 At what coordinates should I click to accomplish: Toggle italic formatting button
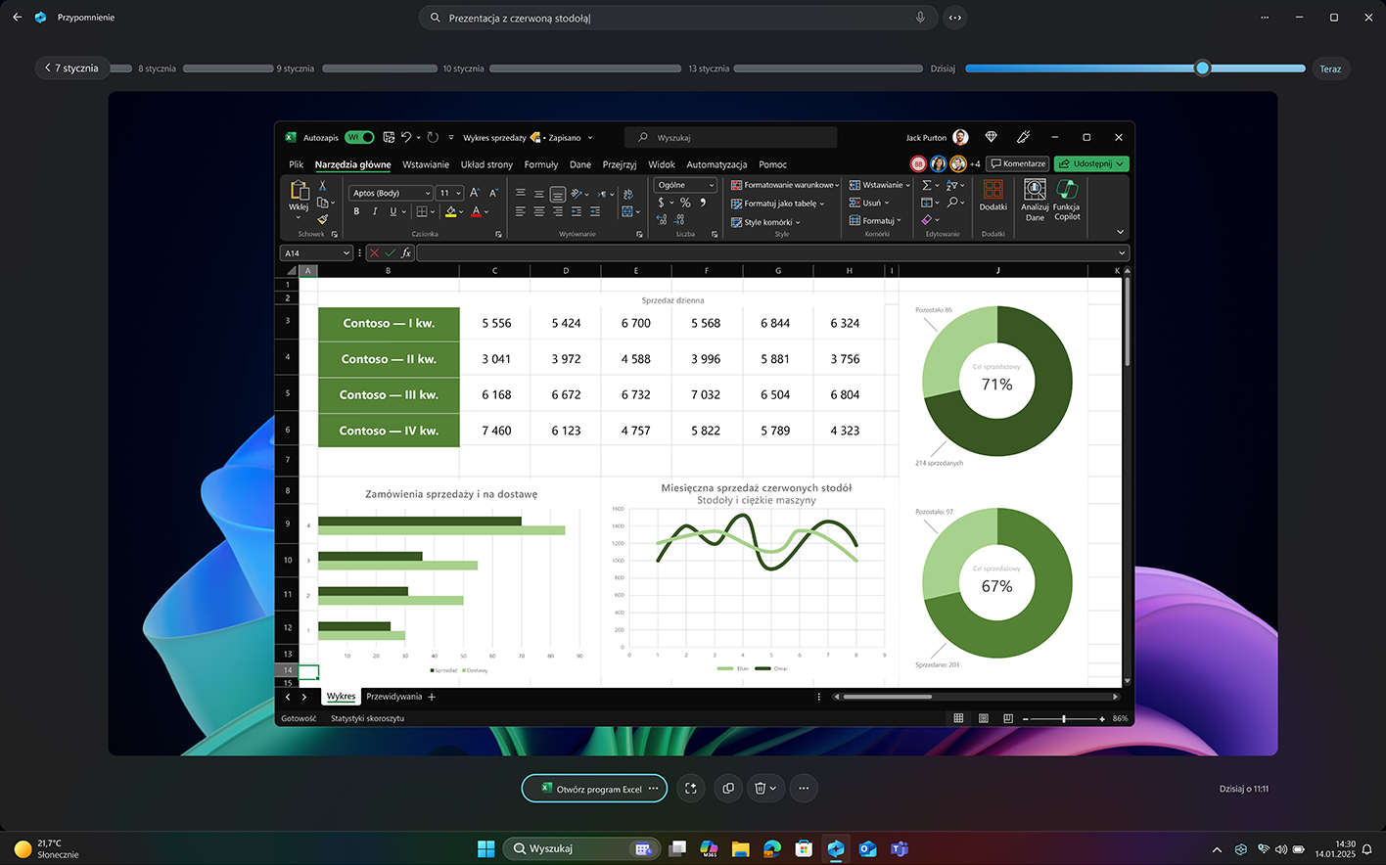point(374,211)
